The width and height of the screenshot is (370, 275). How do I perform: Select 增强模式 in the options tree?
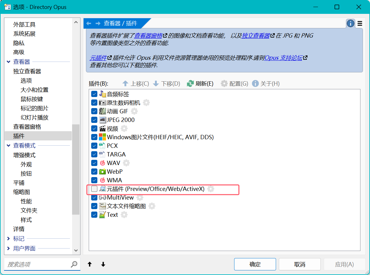tap(24, 155)
